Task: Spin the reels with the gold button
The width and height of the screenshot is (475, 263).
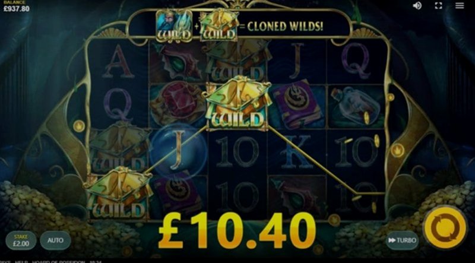Action: click(445, 227)
